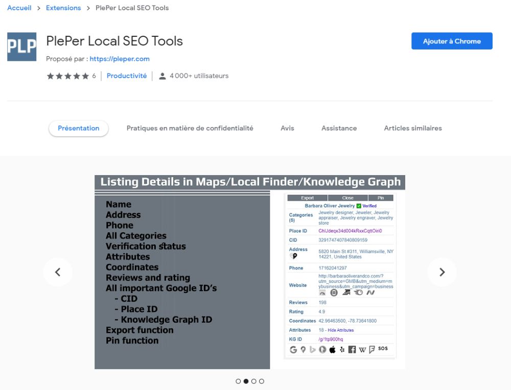This screenshot has width=511, height=390.
Task: Click the PLP extension logo
Action: pos(22,46)
